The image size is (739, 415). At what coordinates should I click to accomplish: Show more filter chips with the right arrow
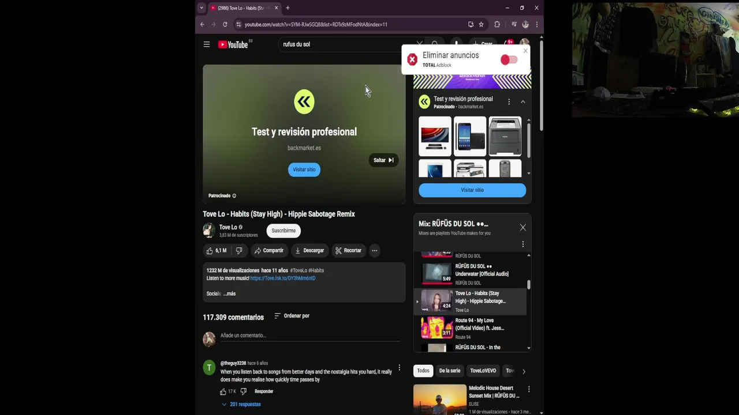point(524,372)
